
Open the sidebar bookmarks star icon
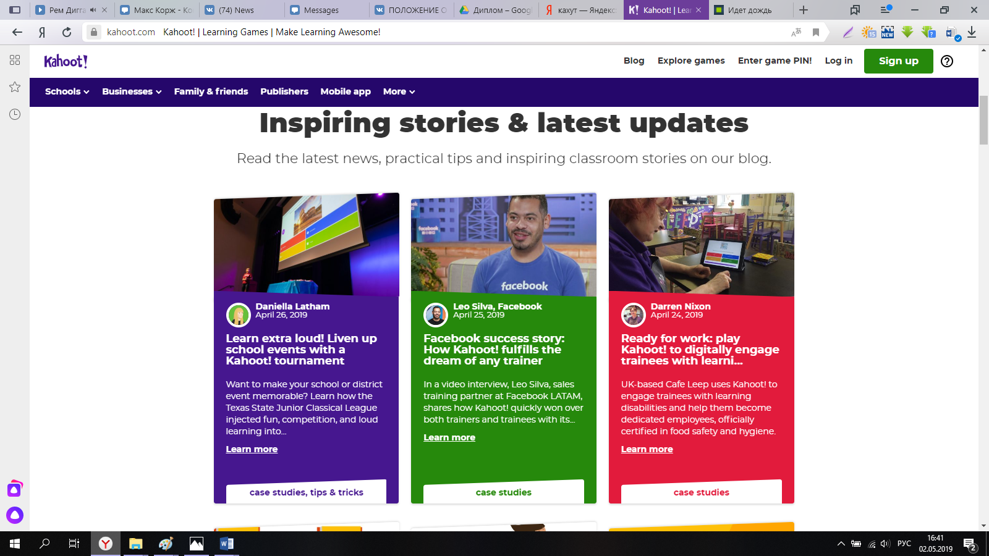15,87
